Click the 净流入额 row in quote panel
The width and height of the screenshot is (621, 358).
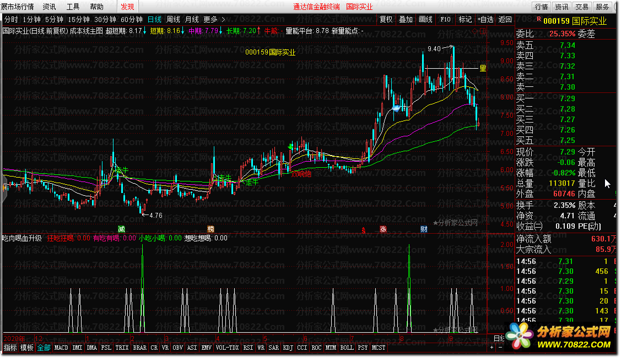click(566, 239)
